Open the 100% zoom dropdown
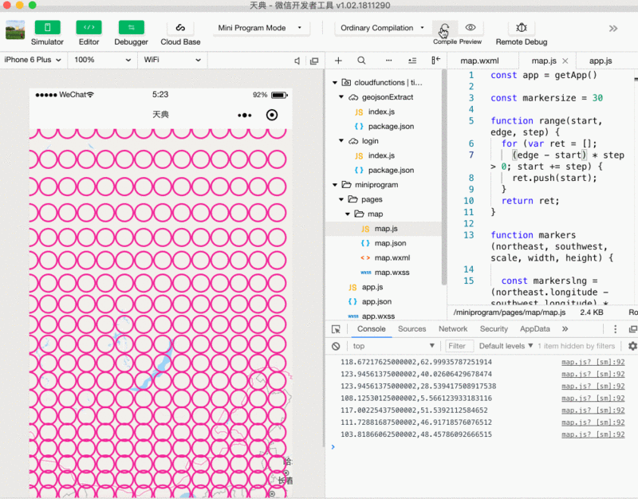Screen dimensions: 638x499 point(102,60)
